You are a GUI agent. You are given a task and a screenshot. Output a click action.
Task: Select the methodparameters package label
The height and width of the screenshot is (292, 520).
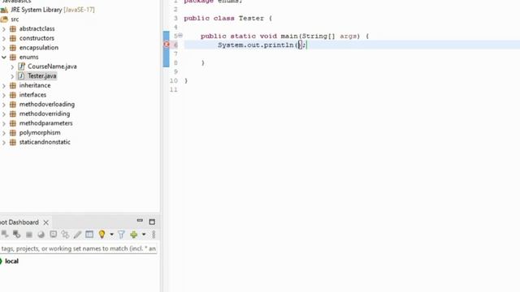tap(45, 123)
